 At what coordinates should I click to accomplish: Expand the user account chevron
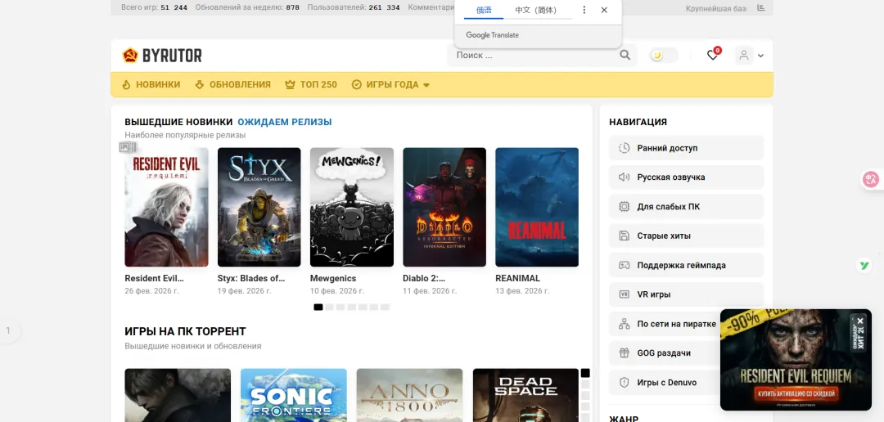point(760,56)
